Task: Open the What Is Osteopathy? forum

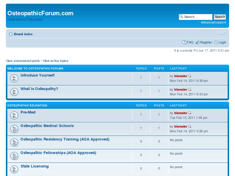Action: (39, 89)
